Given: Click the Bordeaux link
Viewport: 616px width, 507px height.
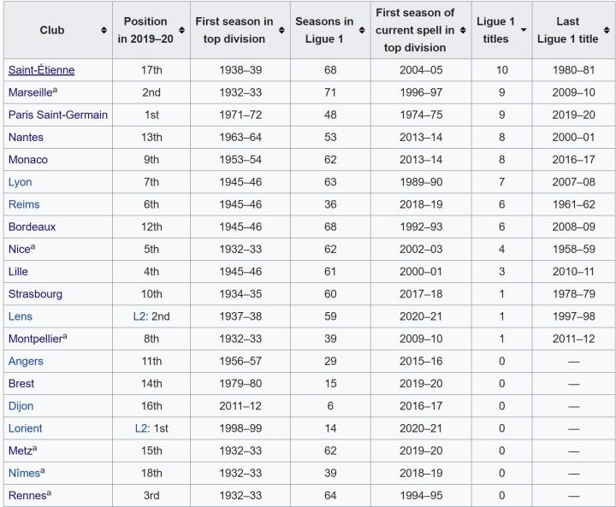Looking at the screenshot, I should pyautogui.click(x=32, y=227).
